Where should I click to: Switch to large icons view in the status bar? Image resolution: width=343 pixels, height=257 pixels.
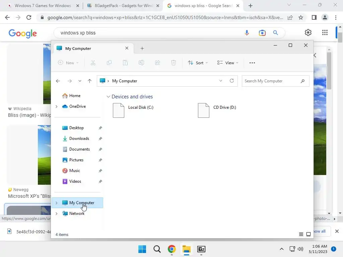tap(308, 234)
